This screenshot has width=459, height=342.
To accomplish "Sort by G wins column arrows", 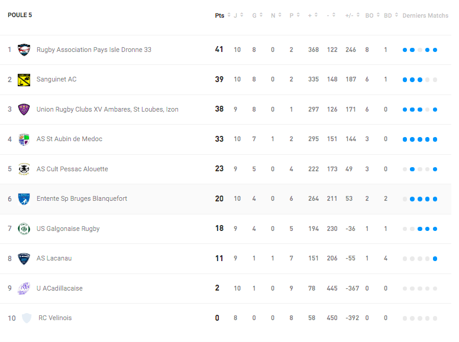I will click(x=261, y=15).
